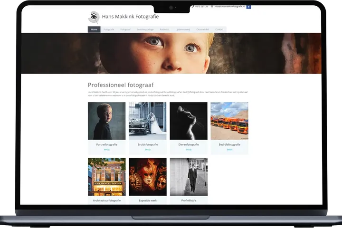The image size is (342, 228).
Task: Open the Lijstenmakerij navigation item
Action: point(183,29)
